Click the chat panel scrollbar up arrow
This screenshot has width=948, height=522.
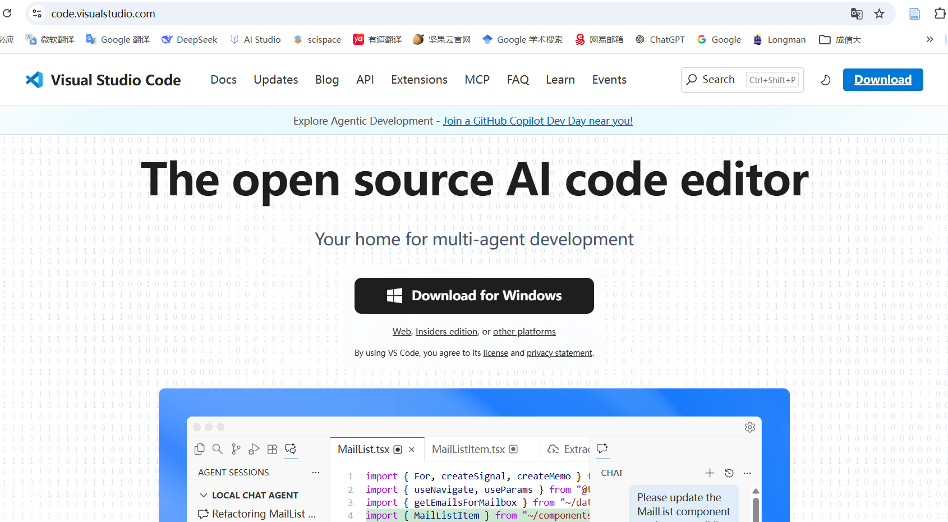pos(756,491)
